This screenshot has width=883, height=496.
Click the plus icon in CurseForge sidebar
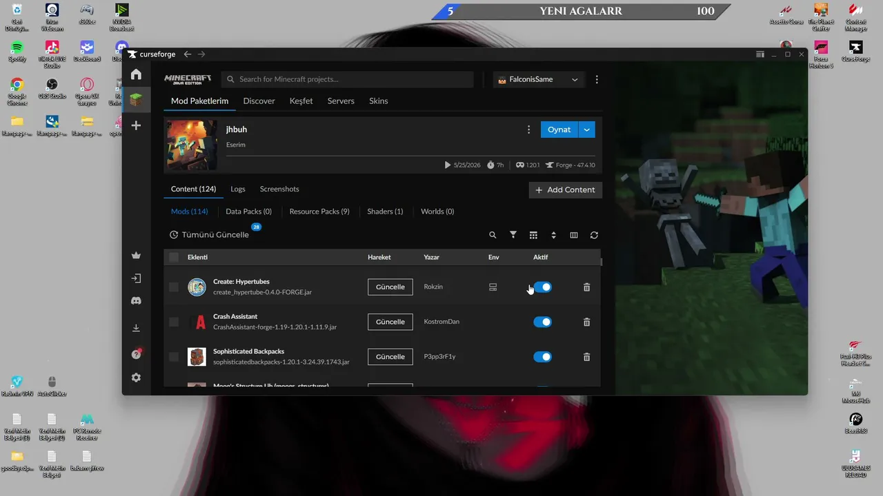136,125
